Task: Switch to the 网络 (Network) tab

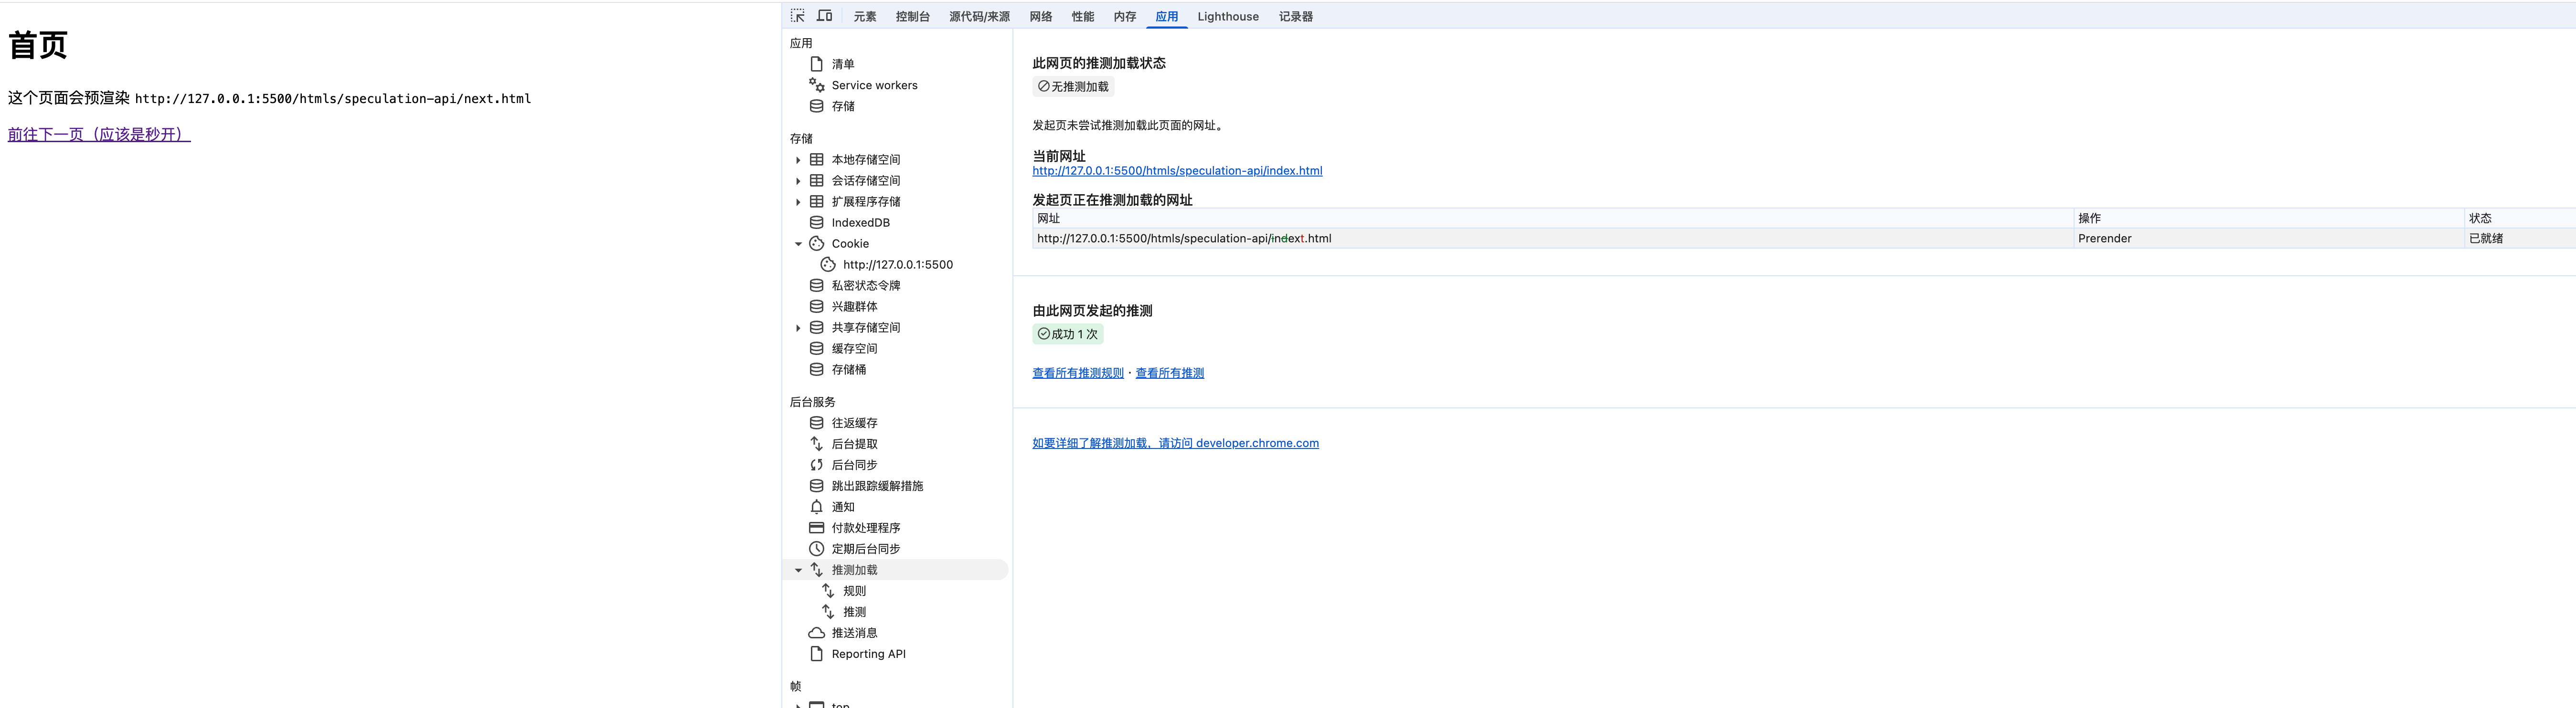Action: tap(1041, 16)
